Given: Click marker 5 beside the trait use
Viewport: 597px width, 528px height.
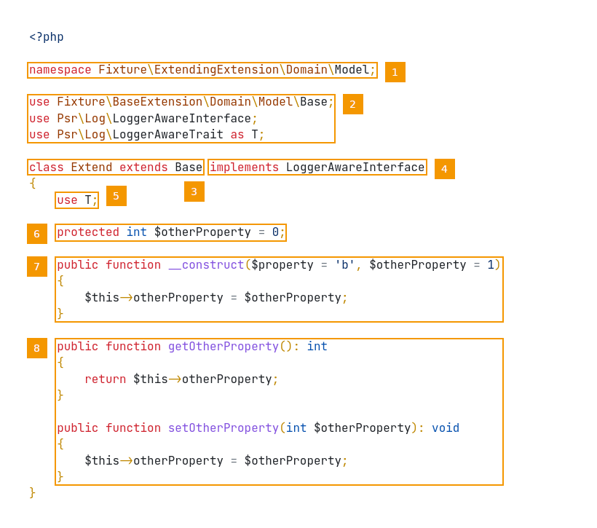Looking at the screenshot, I should [x=116, y=196].
